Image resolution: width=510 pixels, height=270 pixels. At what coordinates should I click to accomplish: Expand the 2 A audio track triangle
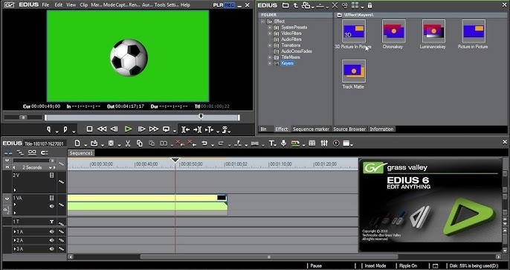click(x=15, y=240)
